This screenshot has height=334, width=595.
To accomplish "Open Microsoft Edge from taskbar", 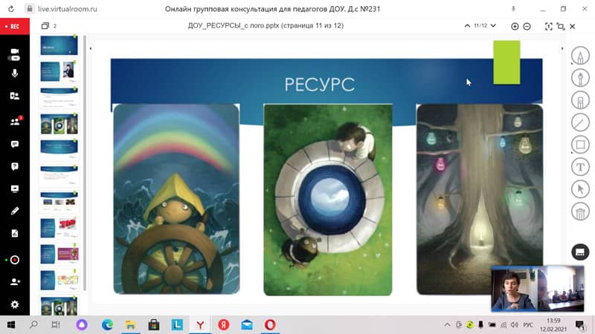I will point(107,325).
